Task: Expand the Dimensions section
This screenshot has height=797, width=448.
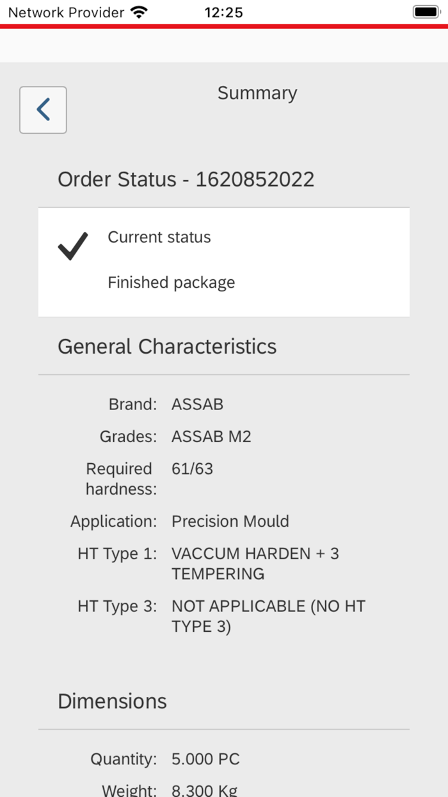Action: point(112,701)
